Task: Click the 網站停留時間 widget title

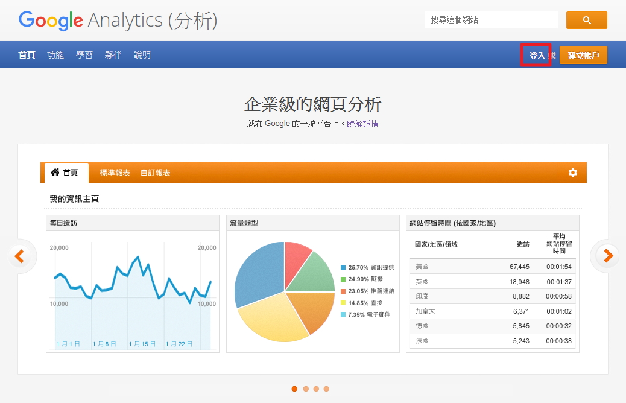Action: pos(453,223)
